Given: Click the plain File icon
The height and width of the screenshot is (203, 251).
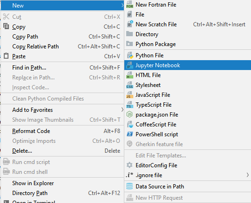Looking at the screenshot, I should (130, 15).
